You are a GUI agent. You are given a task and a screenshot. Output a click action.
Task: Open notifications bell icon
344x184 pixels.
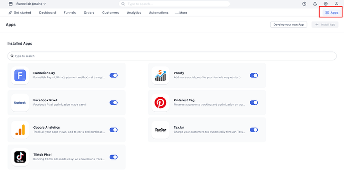click(315, 3)
